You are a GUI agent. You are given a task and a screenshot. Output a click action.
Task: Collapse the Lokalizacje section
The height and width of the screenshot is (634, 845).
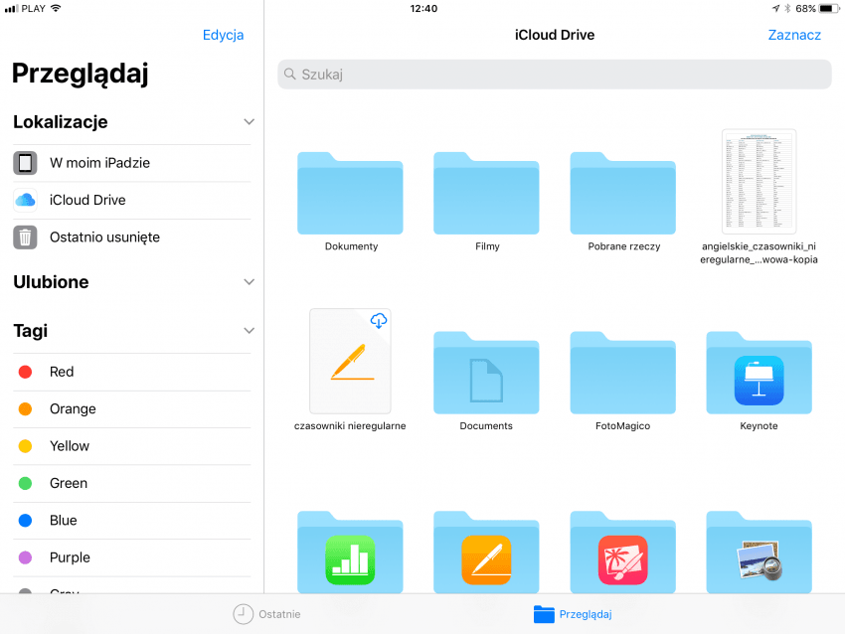249,122
